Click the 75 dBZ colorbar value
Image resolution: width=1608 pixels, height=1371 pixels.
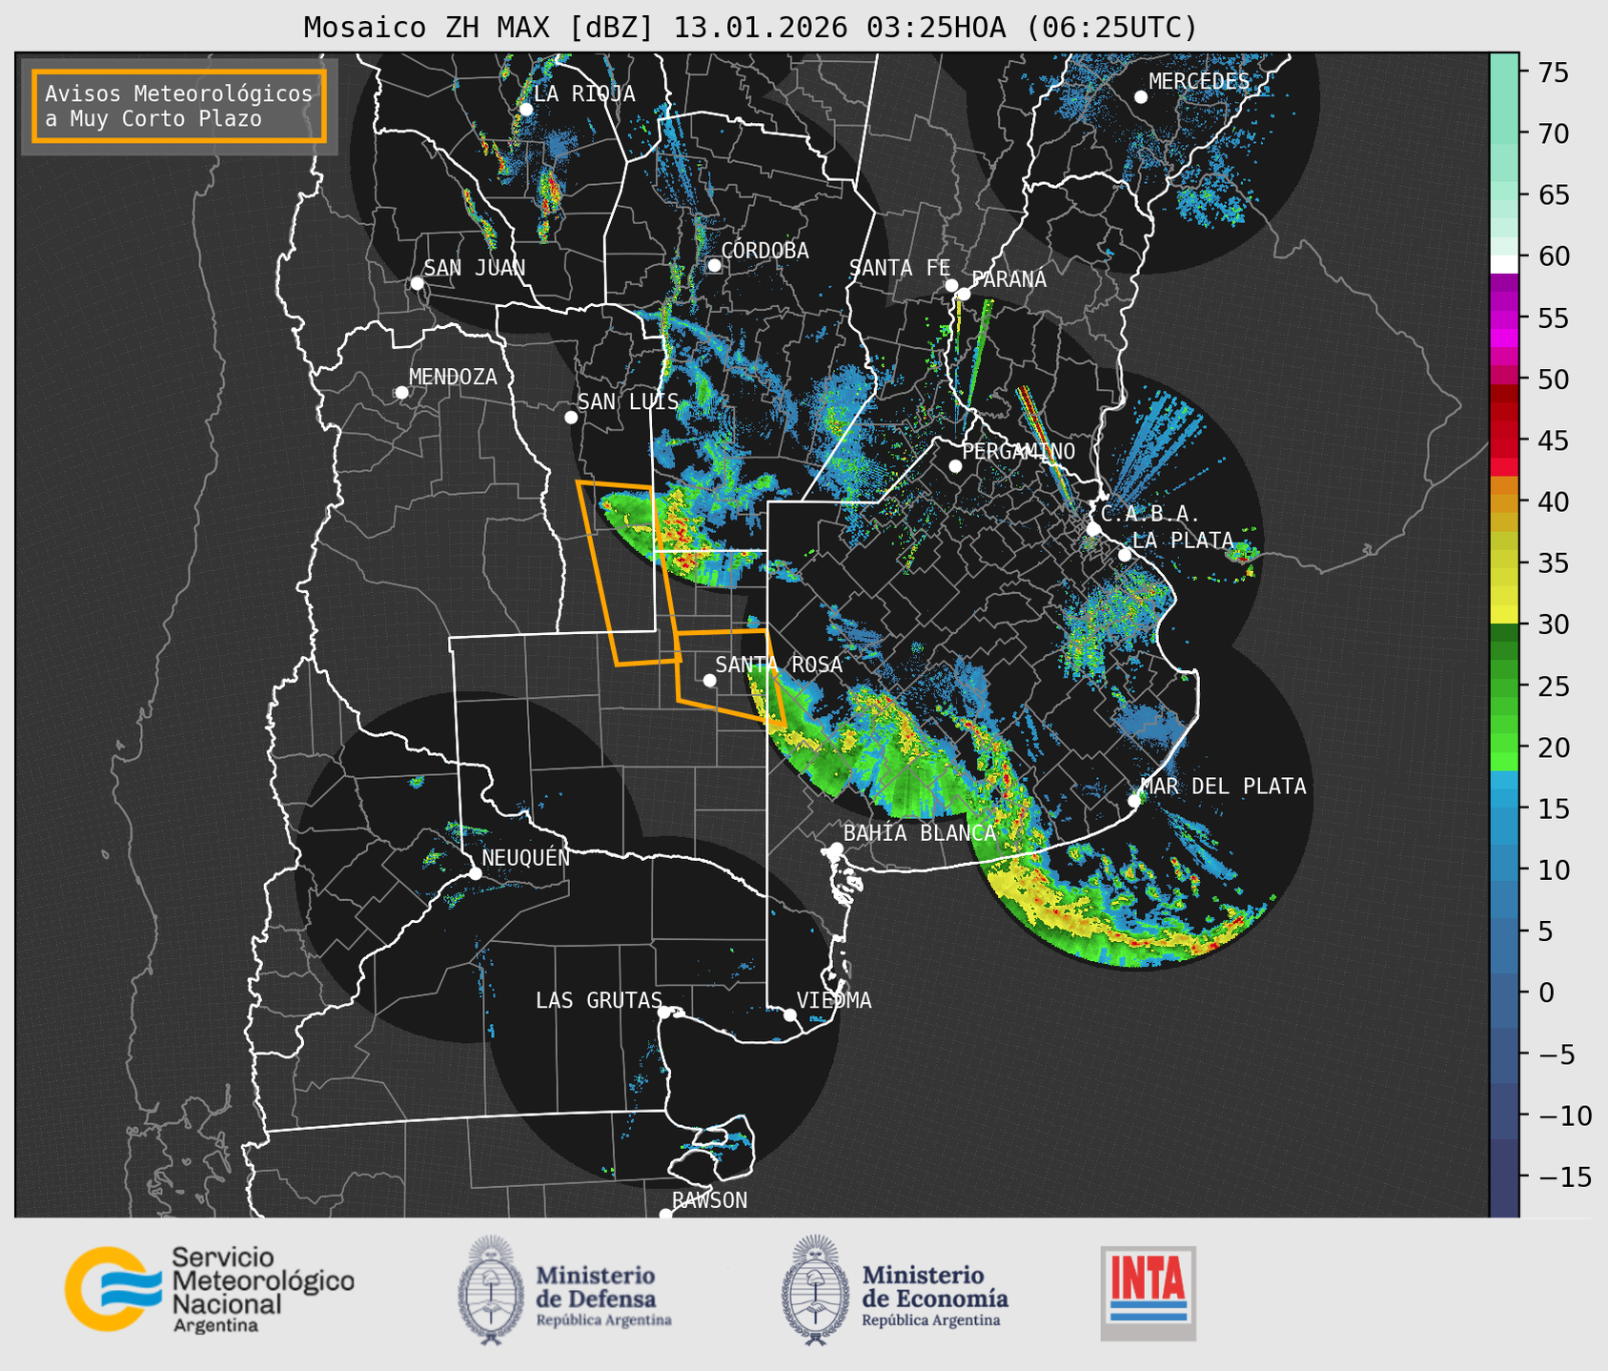1552,72
